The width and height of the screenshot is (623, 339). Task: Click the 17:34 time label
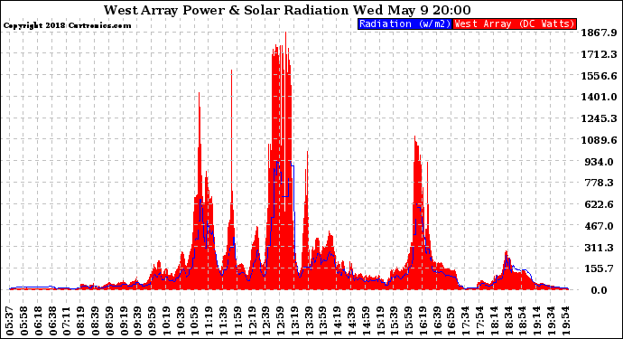(x=466, y=321)
